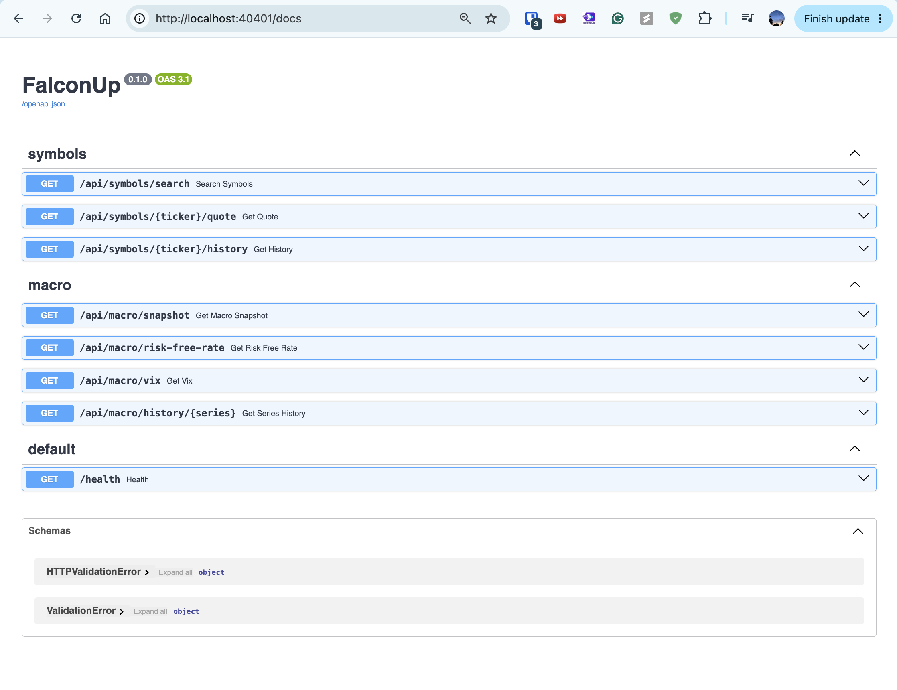
Task: Click the GET badge for /api/symbols/search
Action: (x=50, y=184)
